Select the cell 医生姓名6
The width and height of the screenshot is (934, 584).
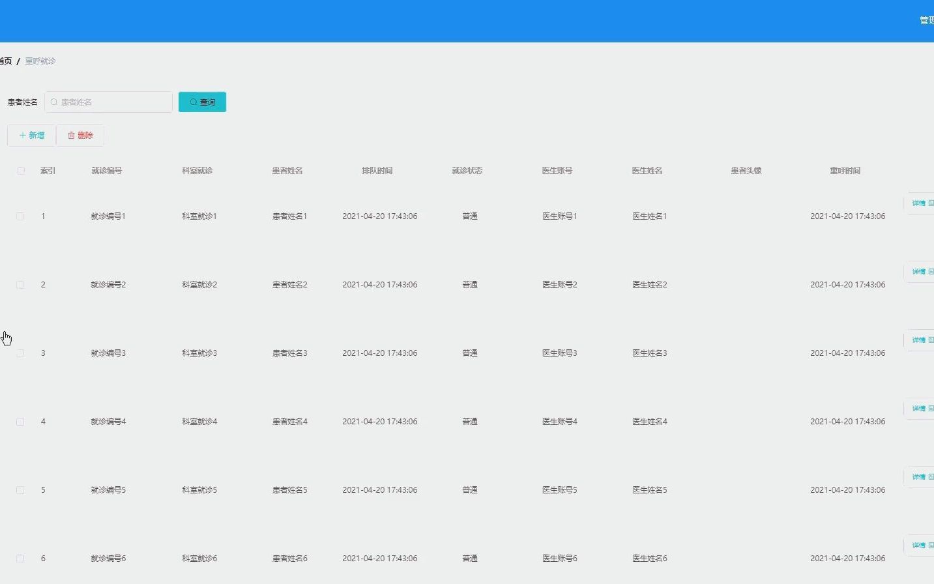pyautogui.click(x=649, y=559)
